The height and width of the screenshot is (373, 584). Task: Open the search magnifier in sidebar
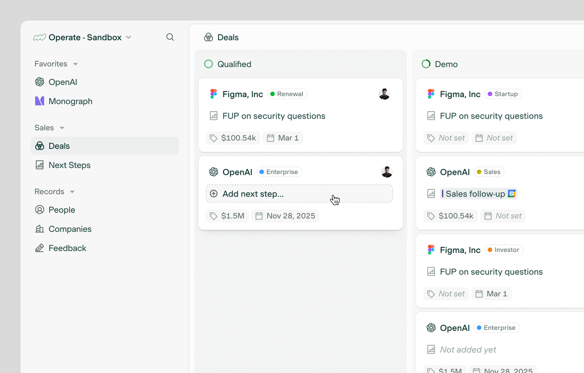[170, 37]
